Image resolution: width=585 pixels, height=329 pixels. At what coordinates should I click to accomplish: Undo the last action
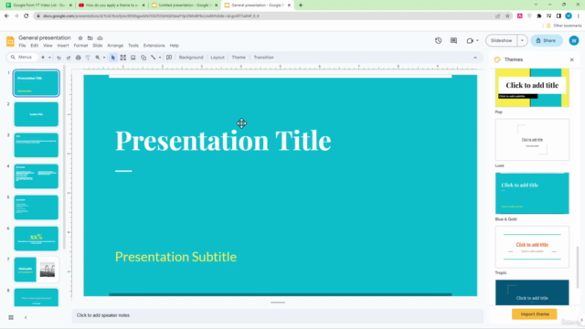[x=58, y=58]
